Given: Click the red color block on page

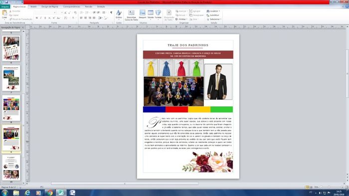Looking at the screenshot, I should tap(176, 109).
